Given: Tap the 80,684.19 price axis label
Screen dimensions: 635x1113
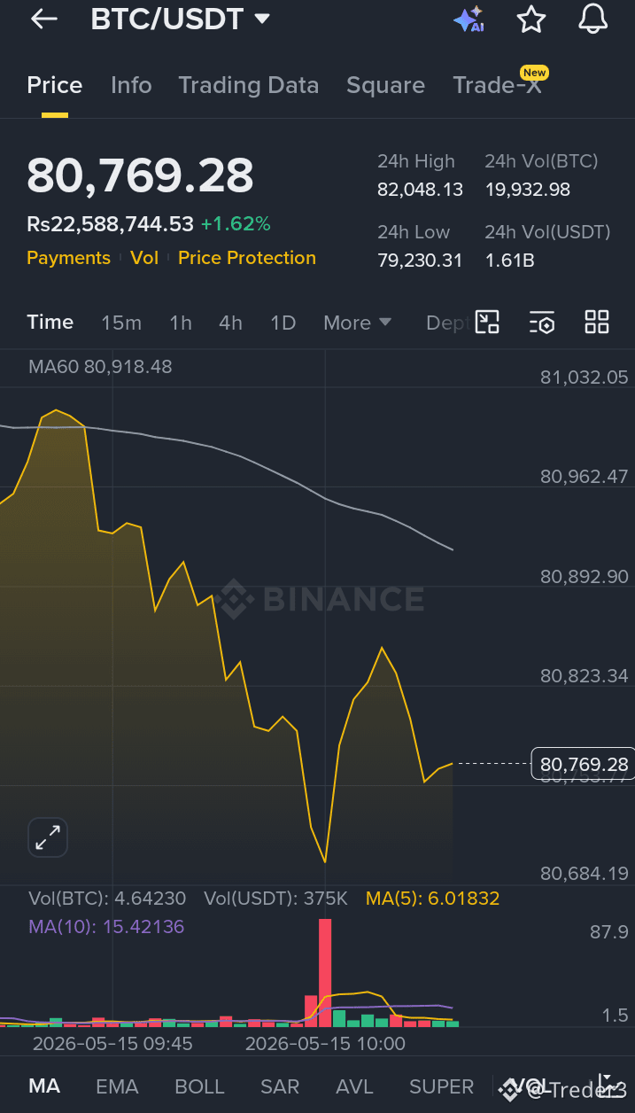Looking at the screenshot, I should coord(585,874).
